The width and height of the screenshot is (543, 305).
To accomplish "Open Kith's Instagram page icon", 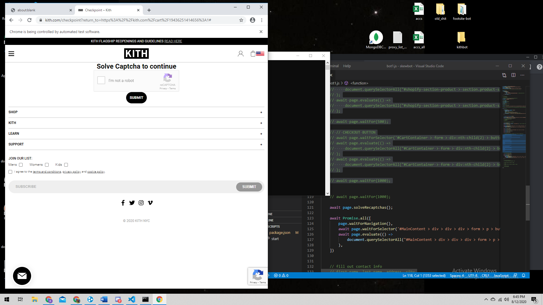I will click(x=141, y=203).
